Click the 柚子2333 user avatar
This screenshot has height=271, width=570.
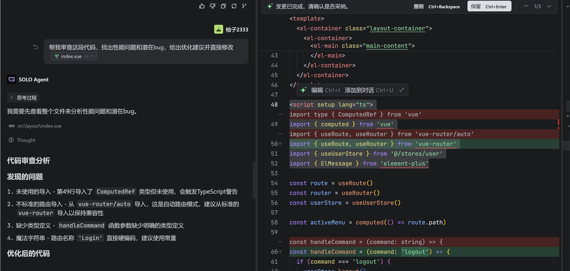[218, 29]
